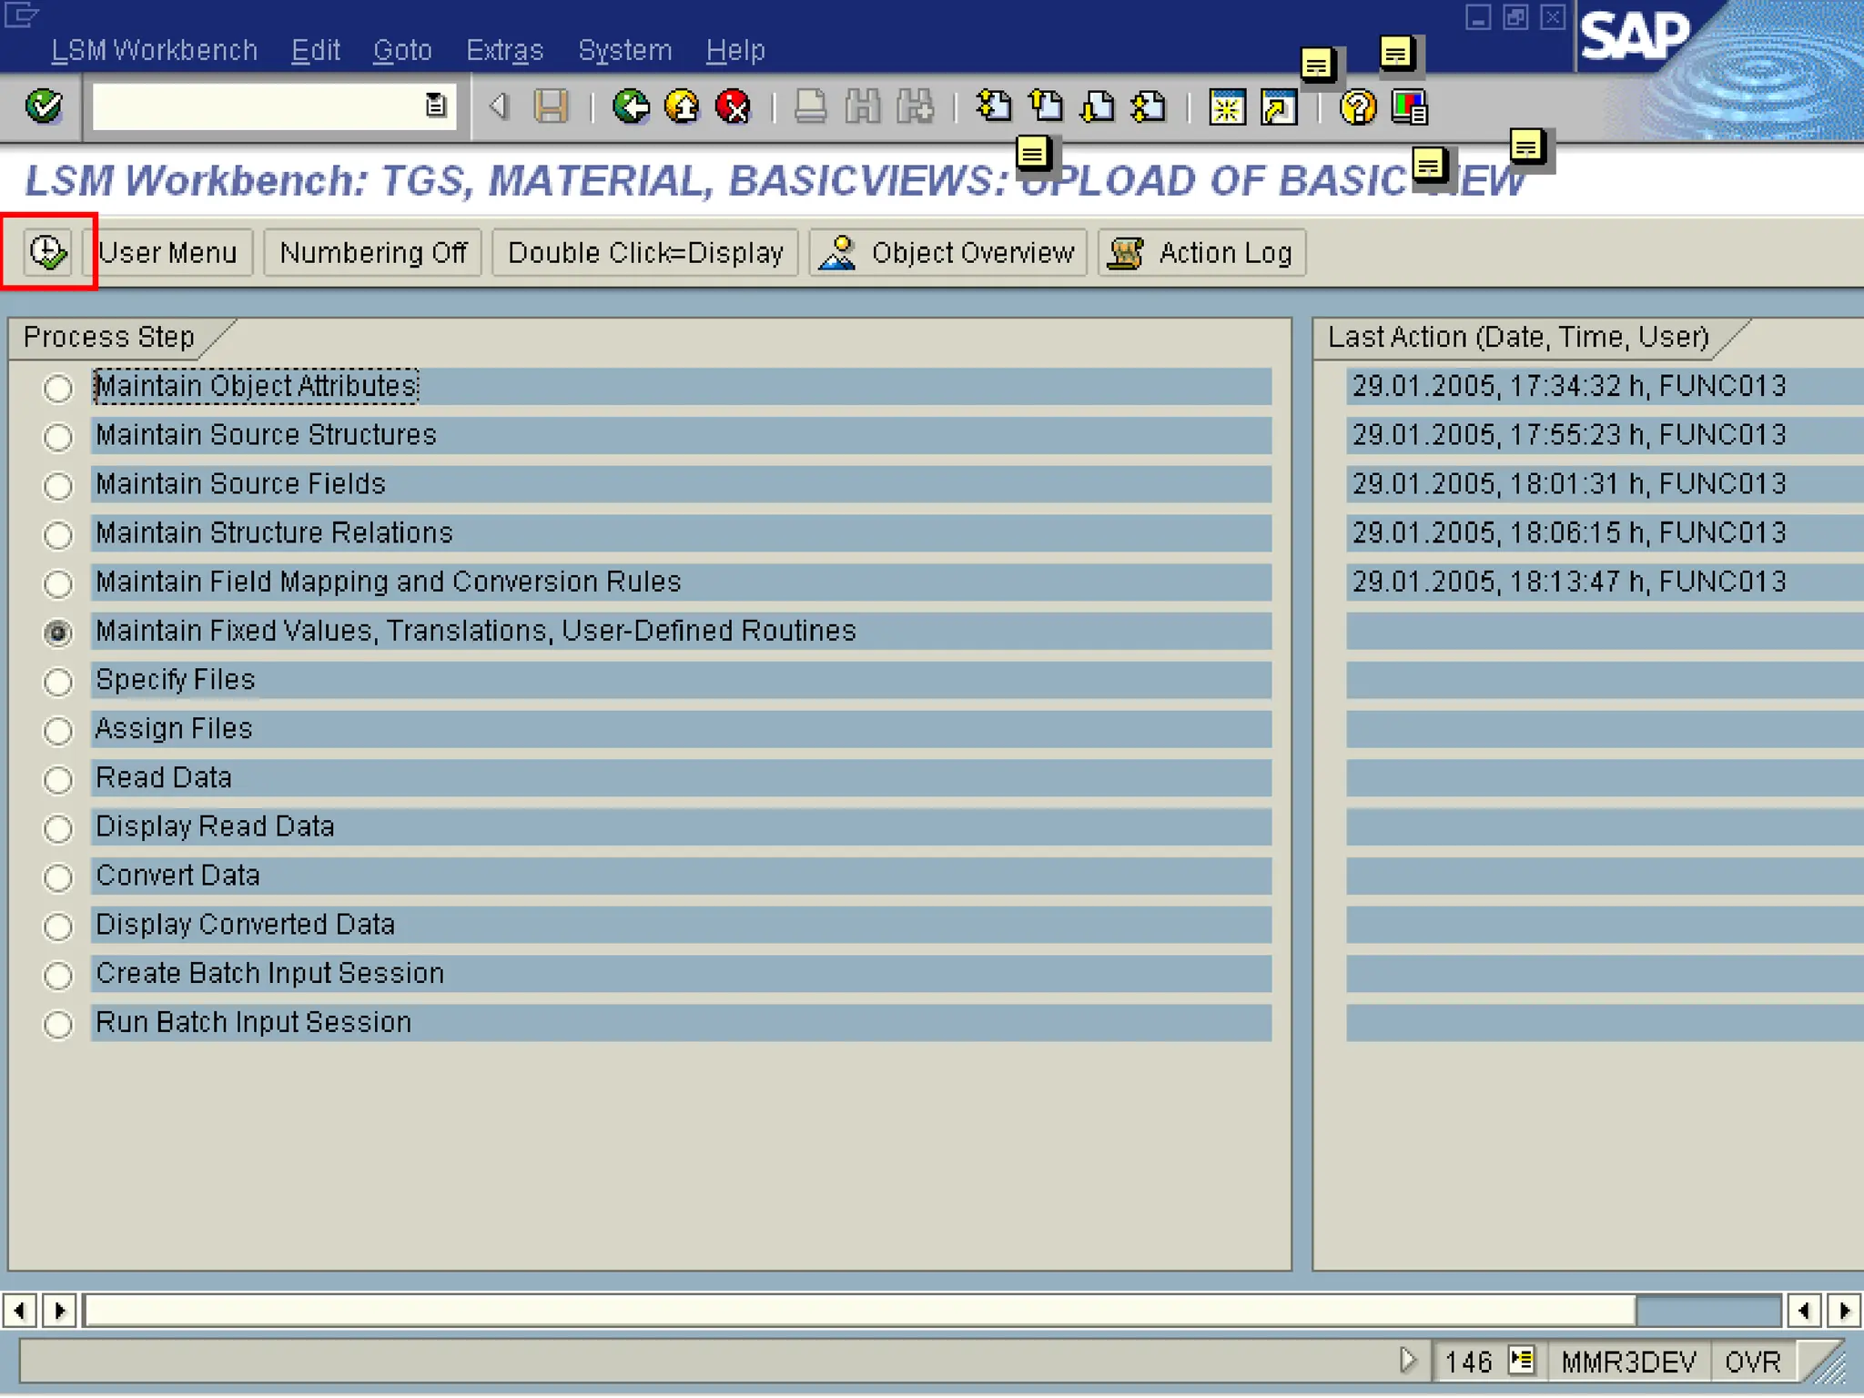
Task: Click the Object Overview button
Action: [947, 253]
